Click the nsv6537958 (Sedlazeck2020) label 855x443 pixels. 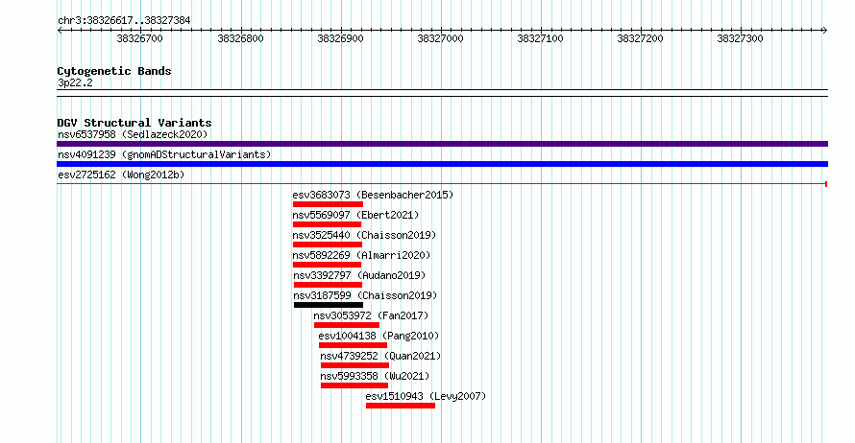(133, 134)
